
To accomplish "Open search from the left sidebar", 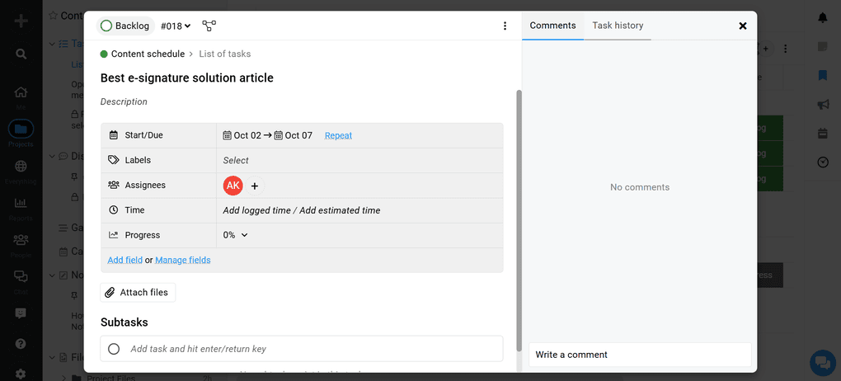I will point(21,54).
